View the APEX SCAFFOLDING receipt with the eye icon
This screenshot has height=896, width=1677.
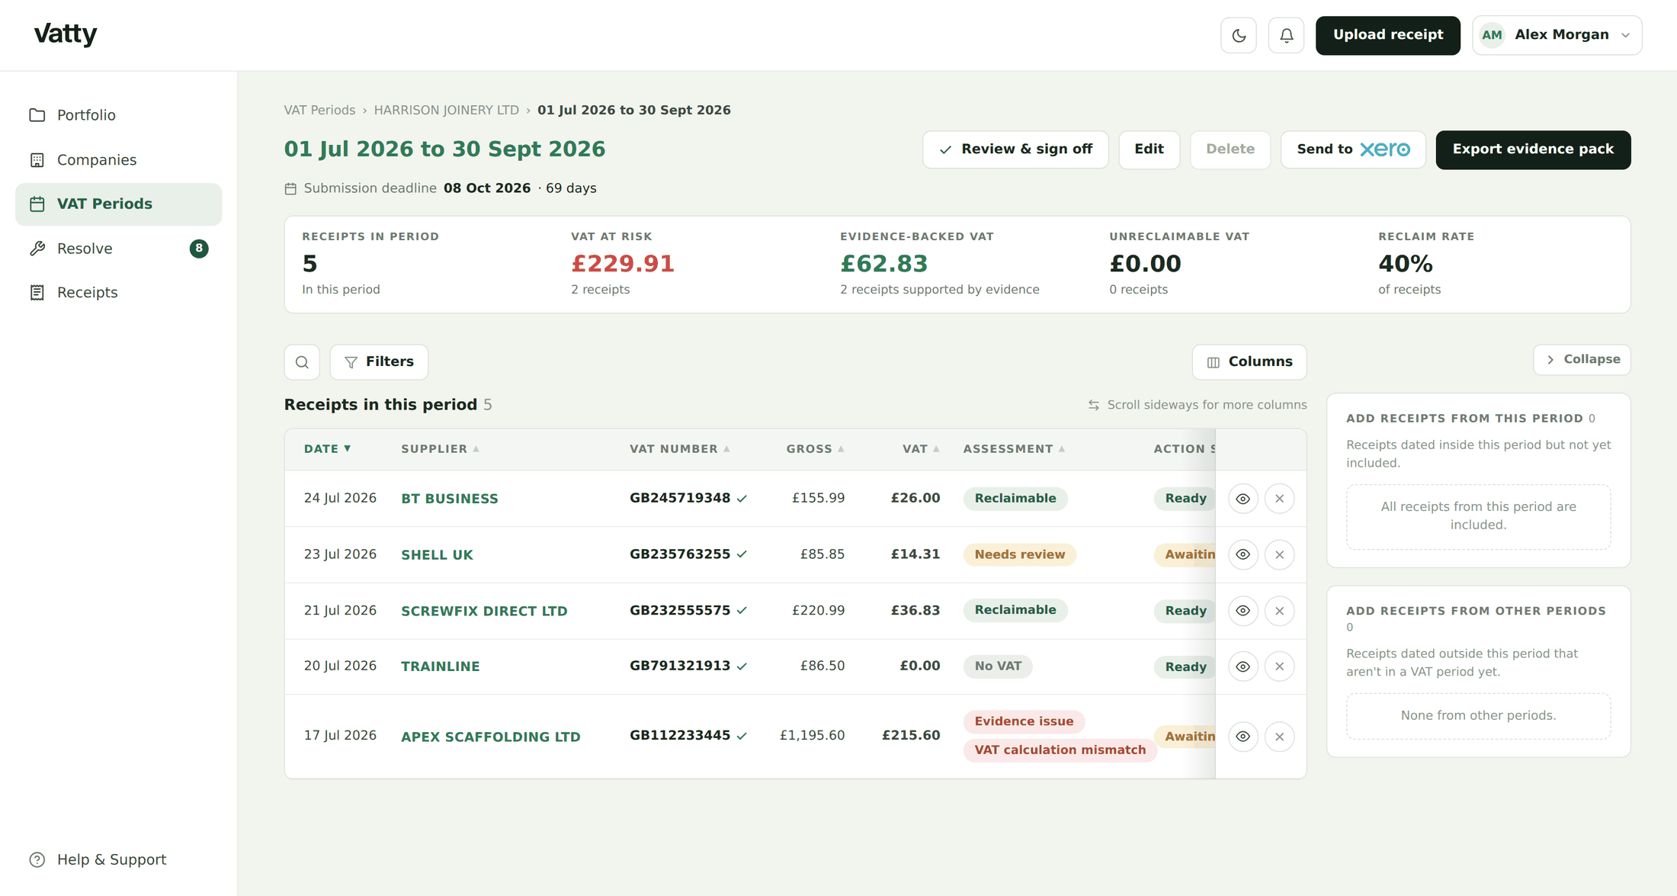point(1243,737)
